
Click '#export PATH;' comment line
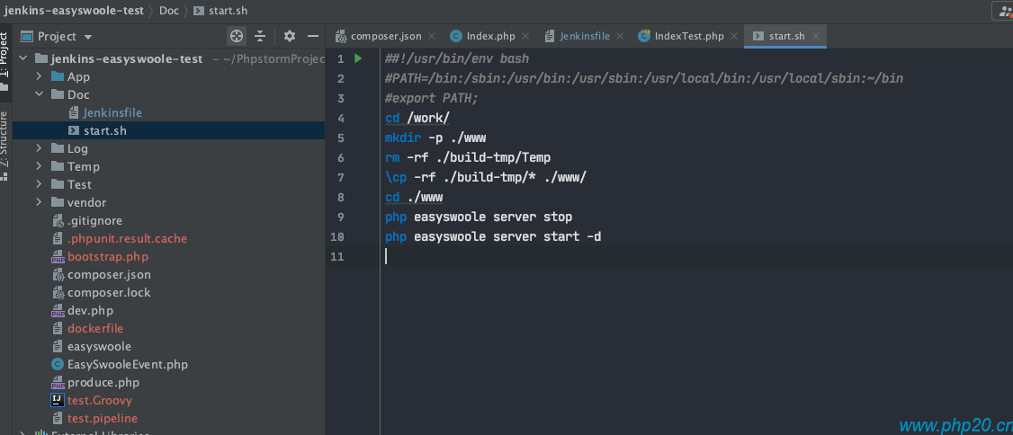point(432,99)
